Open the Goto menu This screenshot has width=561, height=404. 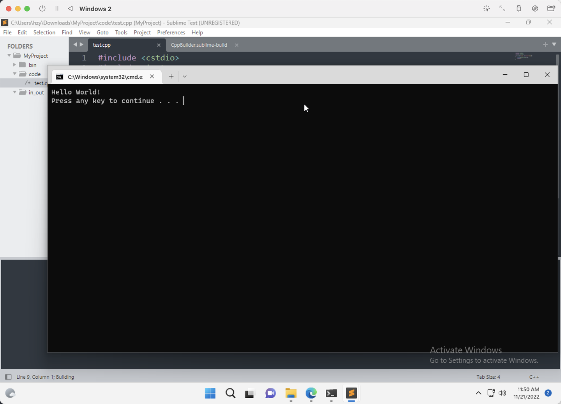click(102, 32)
